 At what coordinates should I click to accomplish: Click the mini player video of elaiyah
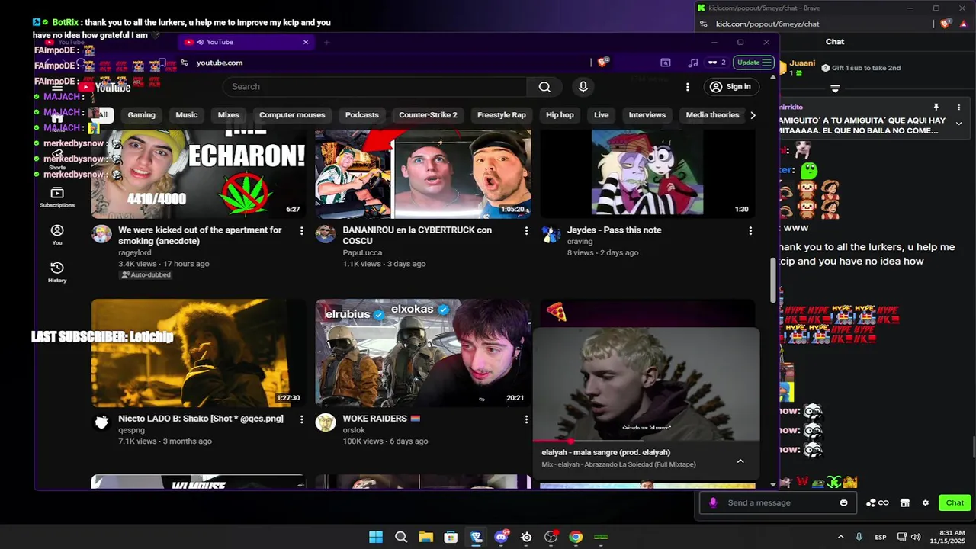(x=647, y=385)
